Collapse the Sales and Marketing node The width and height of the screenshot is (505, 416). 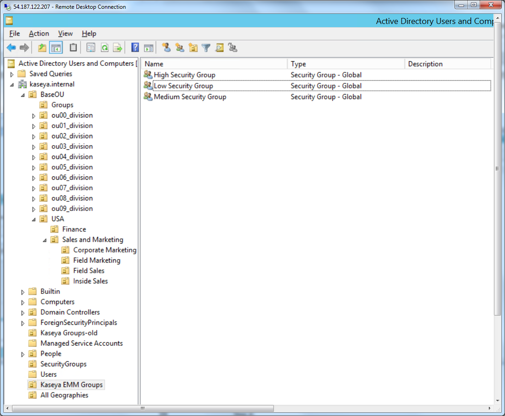pyautogui.click(x=45, y=240)
